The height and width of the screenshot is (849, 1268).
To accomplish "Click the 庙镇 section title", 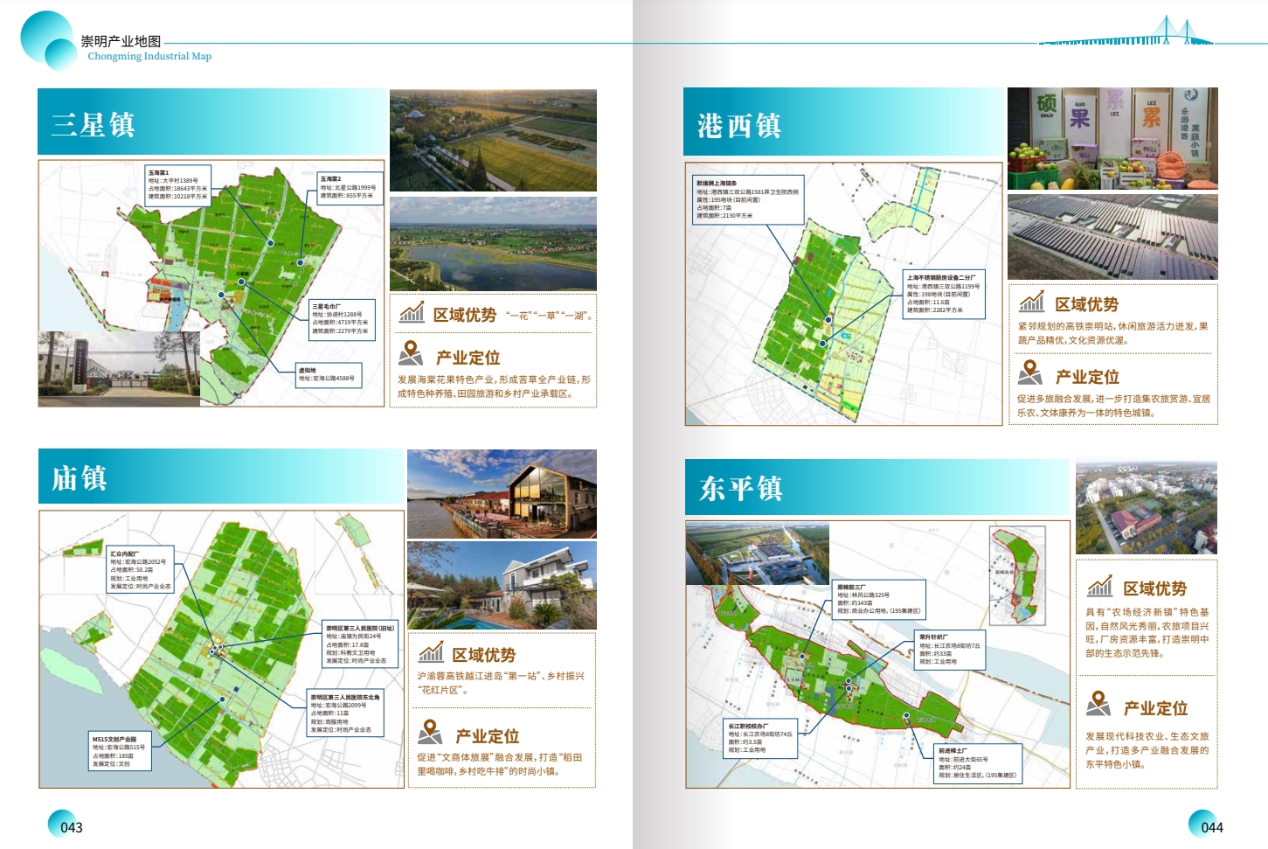I will 80,477.
